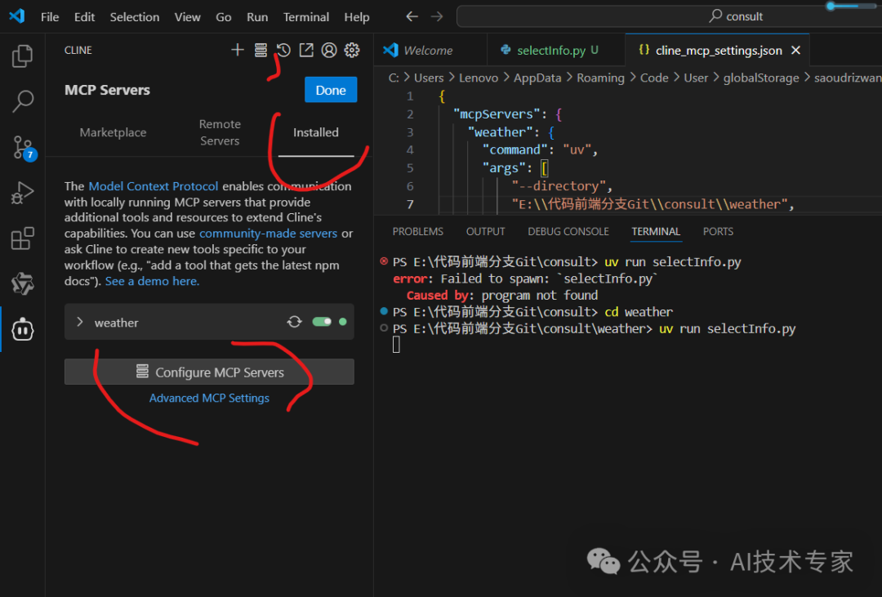
Task: Click the hexagon-shaped icon above the Cline robot icon
Action: coord(23,283)
